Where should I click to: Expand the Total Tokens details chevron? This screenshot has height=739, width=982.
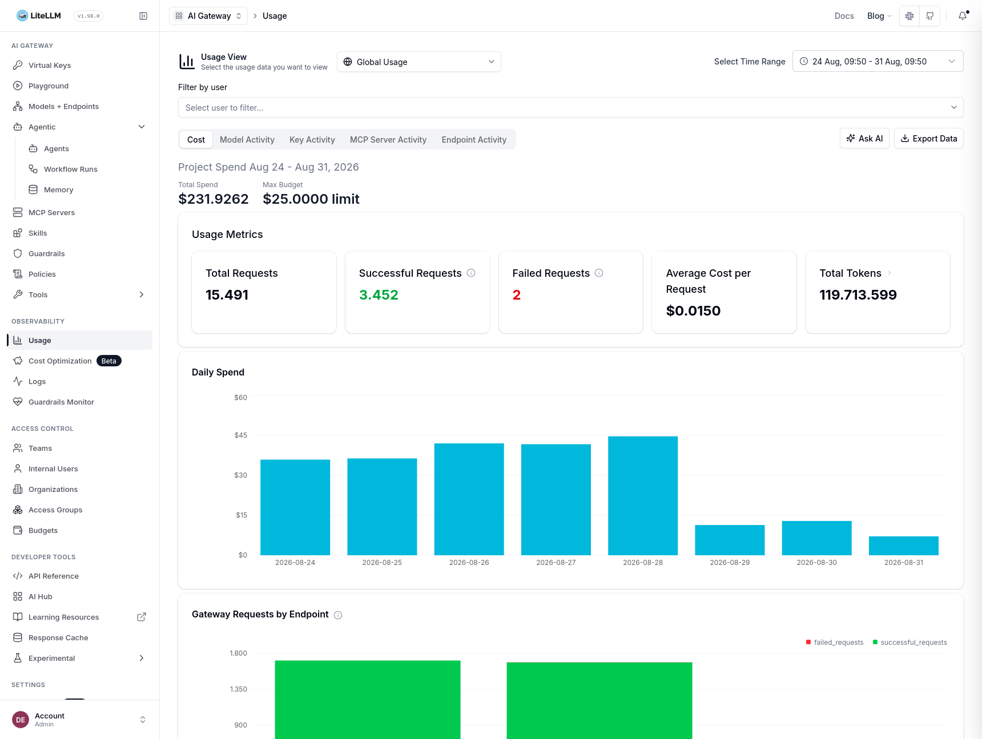890,273
